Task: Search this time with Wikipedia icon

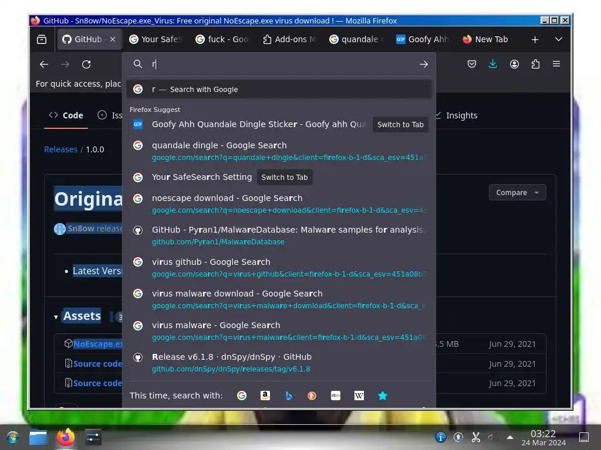Action: 359,396
